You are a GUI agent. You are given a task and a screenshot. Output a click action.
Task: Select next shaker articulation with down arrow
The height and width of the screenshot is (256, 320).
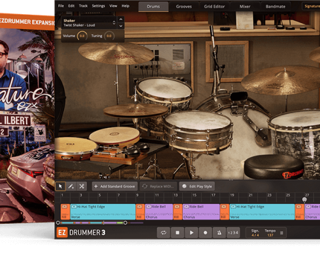coord(121,26)
